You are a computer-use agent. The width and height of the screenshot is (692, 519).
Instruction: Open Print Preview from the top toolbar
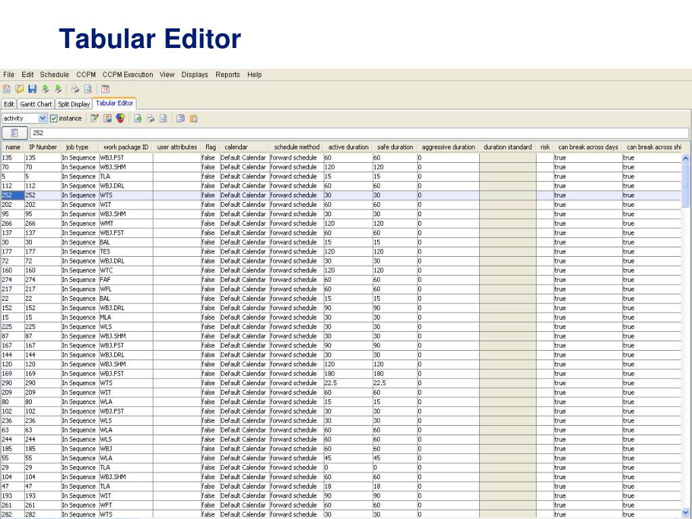click(89, 89)
